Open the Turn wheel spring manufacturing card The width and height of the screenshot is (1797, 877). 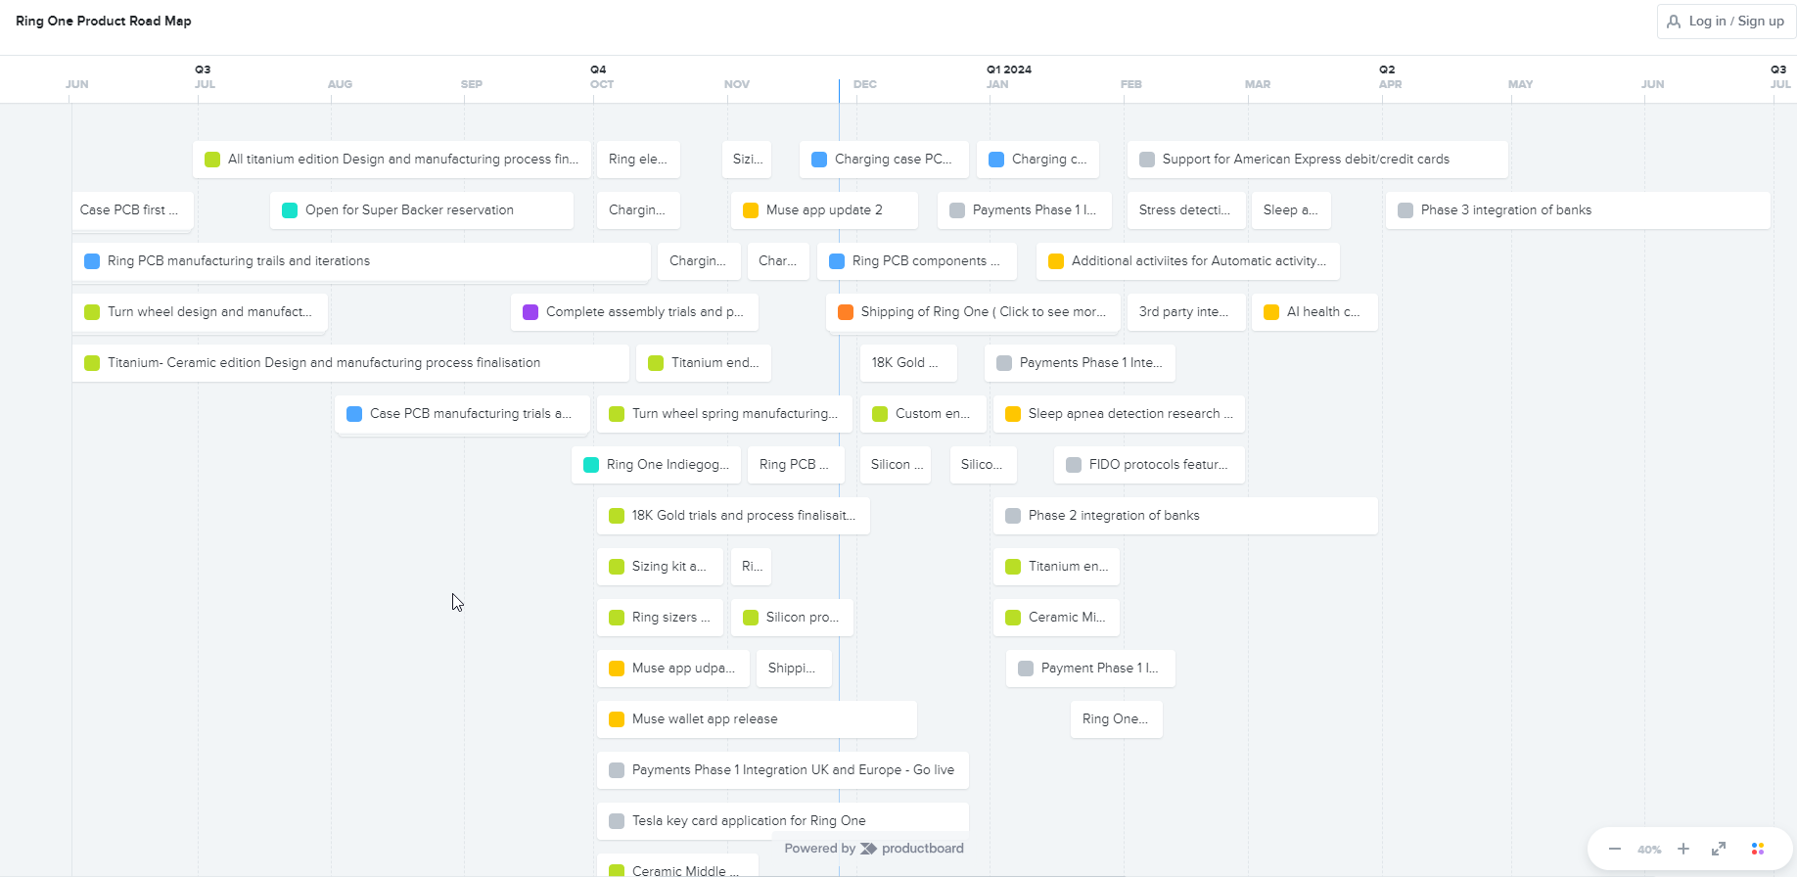click(724, 414)
